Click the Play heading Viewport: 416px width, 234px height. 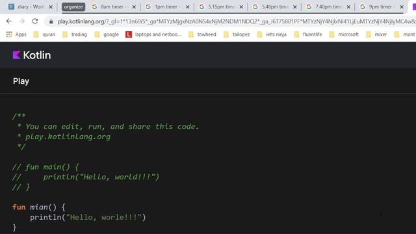point(21,81)
